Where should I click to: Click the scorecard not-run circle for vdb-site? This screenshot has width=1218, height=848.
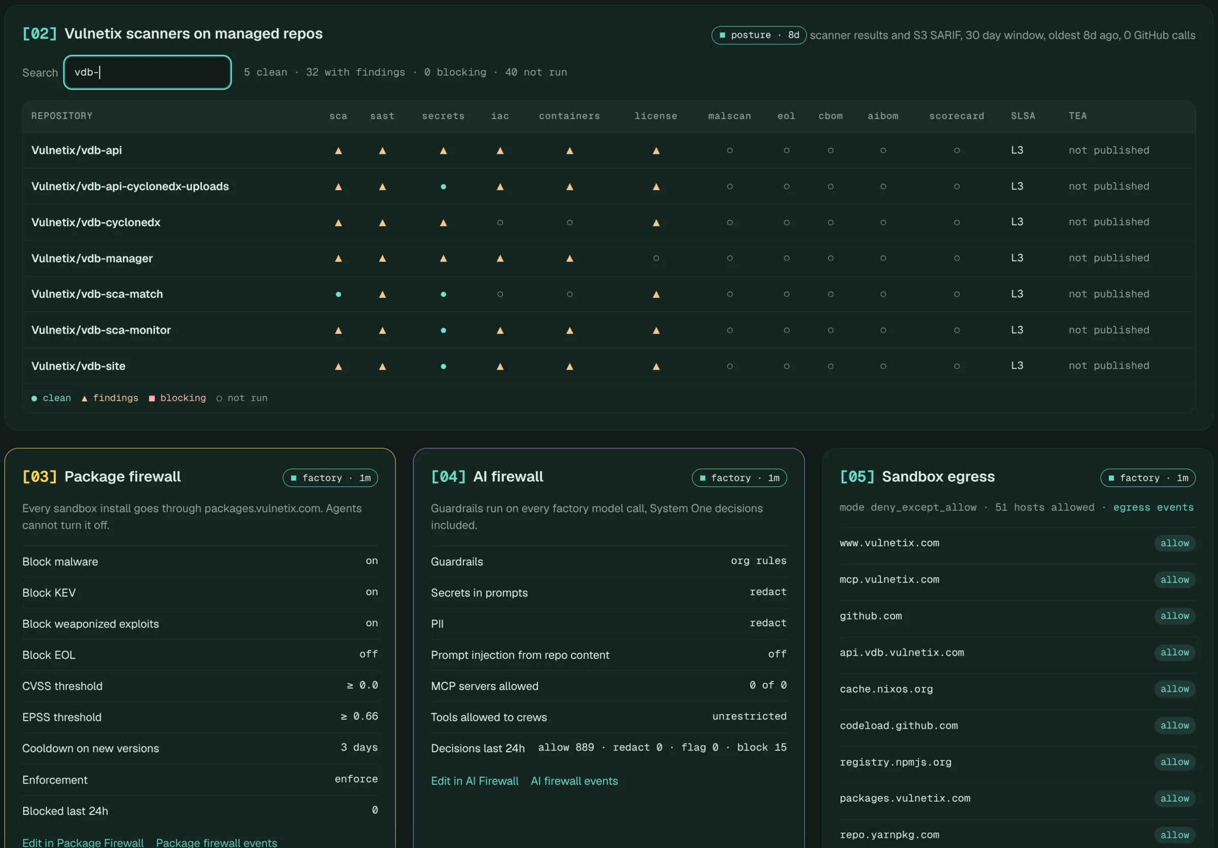tap(957, 367)
